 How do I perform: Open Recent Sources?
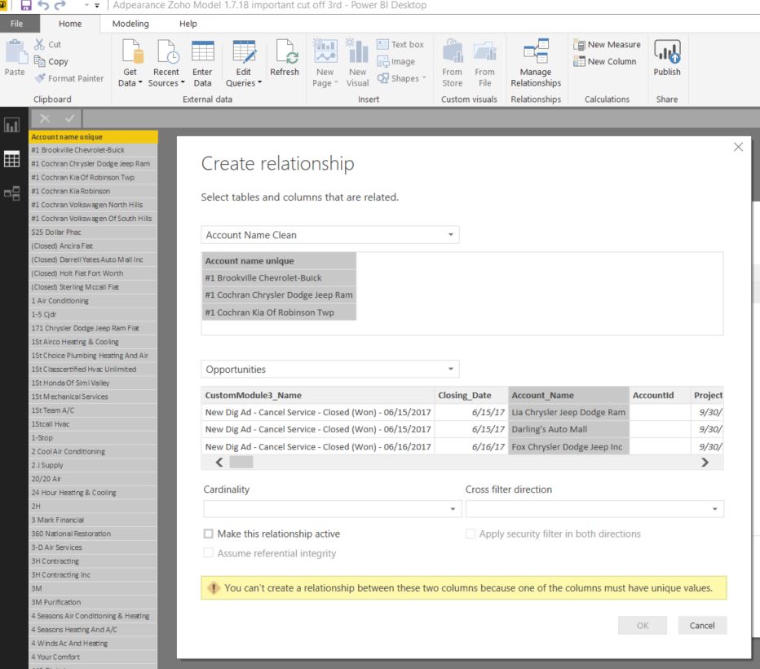point(166,63)
